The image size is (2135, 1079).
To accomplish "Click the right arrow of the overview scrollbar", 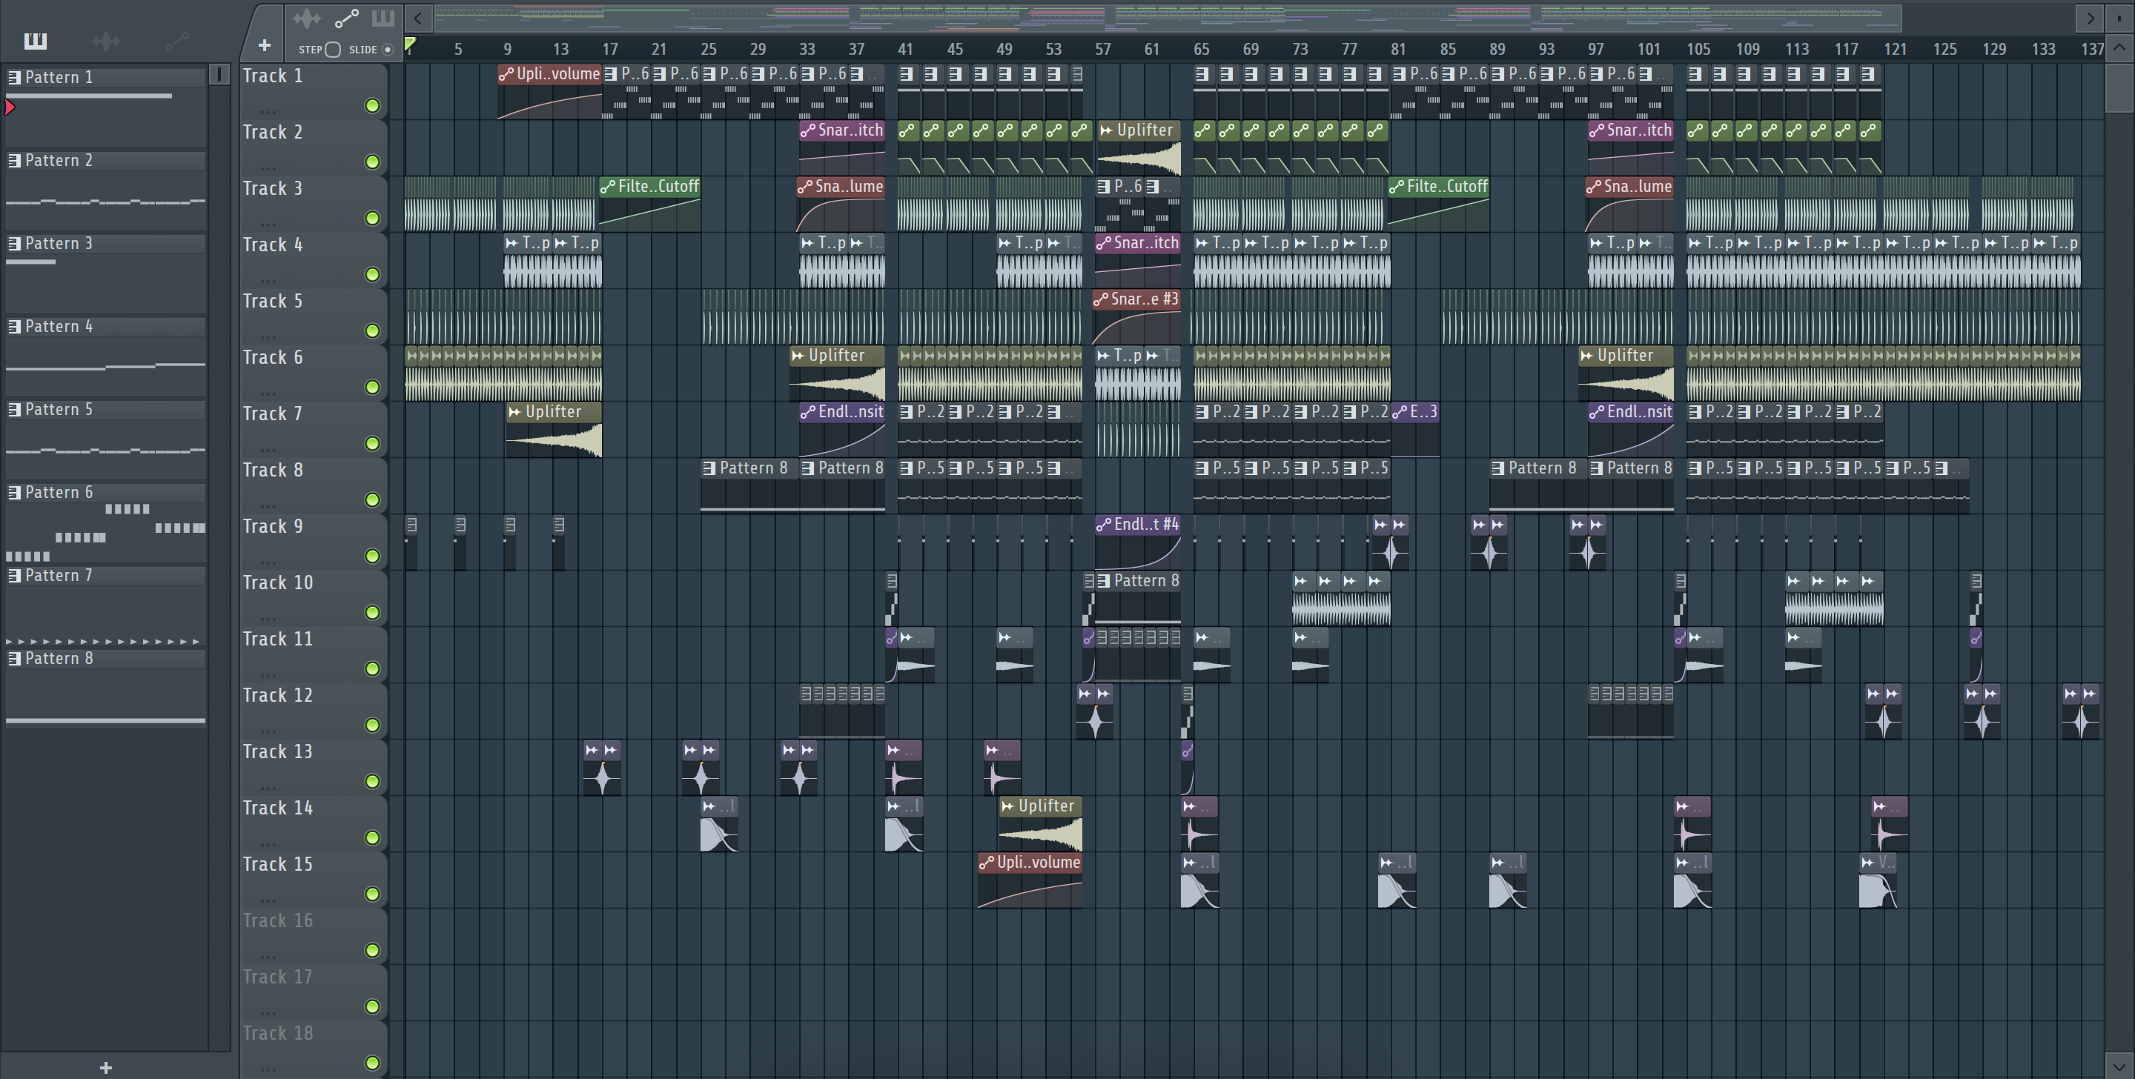I will (2091, 19).
